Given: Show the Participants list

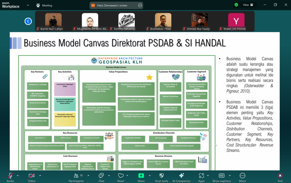Looking at the screenshot, I should click(76, 177).
